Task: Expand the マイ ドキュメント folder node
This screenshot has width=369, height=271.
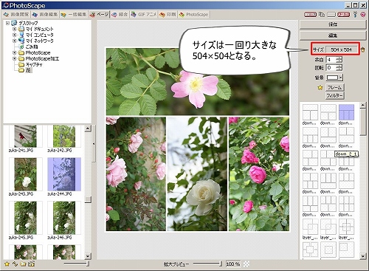Action: coord(15,29)
